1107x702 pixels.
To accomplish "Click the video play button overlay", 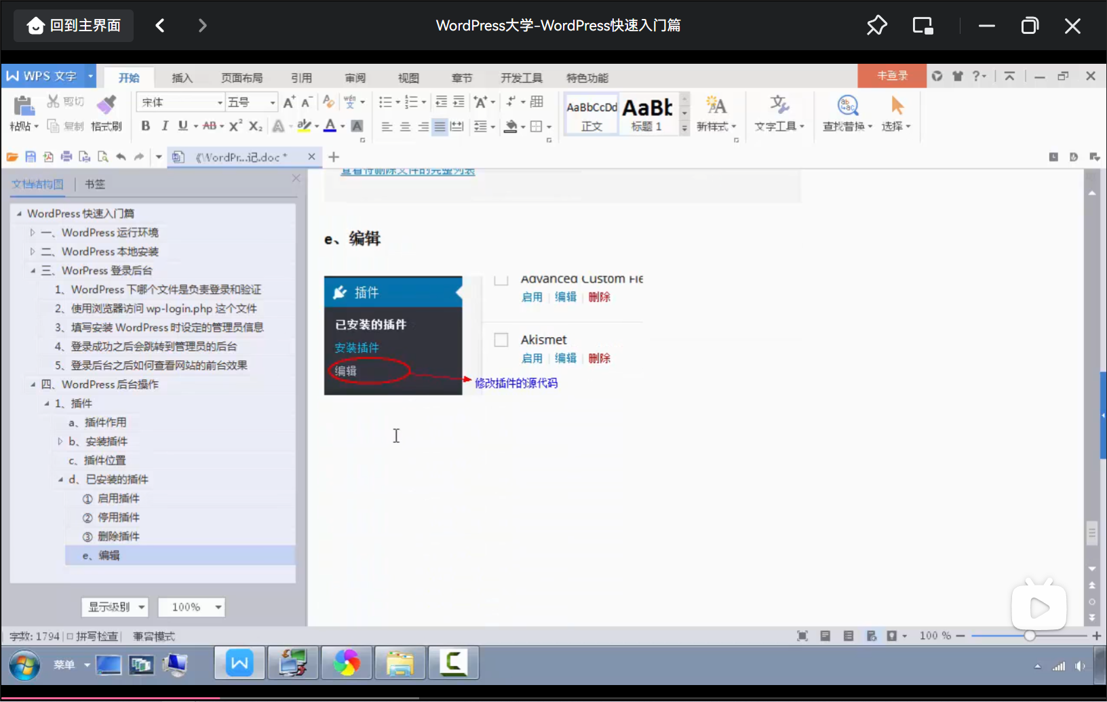I will 1038,606.
